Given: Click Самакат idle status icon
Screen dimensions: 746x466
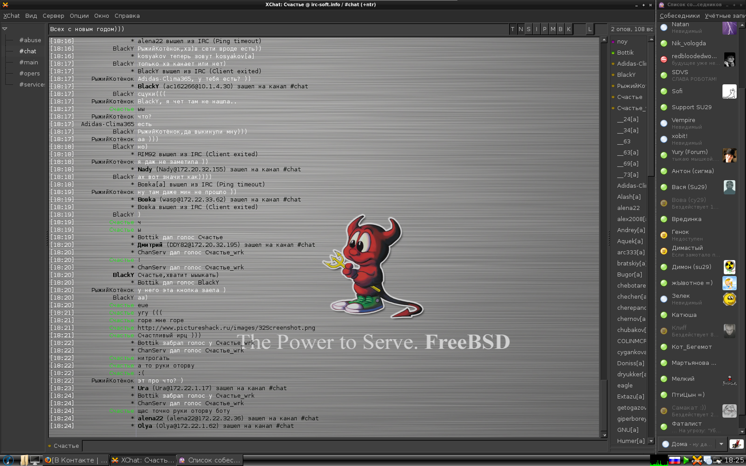Looking at the screenshot, I should point(664,411).
